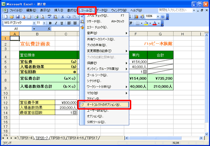Apply fill color with paint bucket icon

(x=146, y=23)
